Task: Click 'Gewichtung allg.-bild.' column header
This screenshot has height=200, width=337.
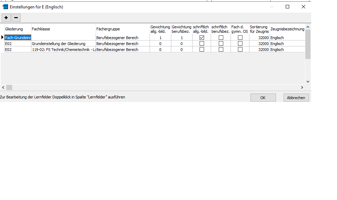Action: pyautogui.click(x=160, y=29)
